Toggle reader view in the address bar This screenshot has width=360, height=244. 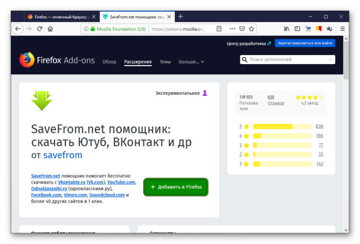click(x=219, y=29)
